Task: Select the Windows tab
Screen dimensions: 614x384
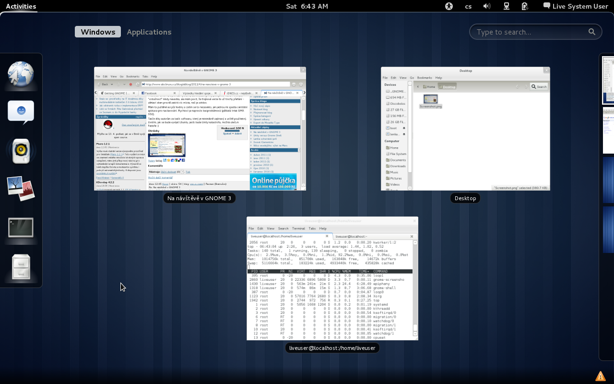Action: [98, 32]
